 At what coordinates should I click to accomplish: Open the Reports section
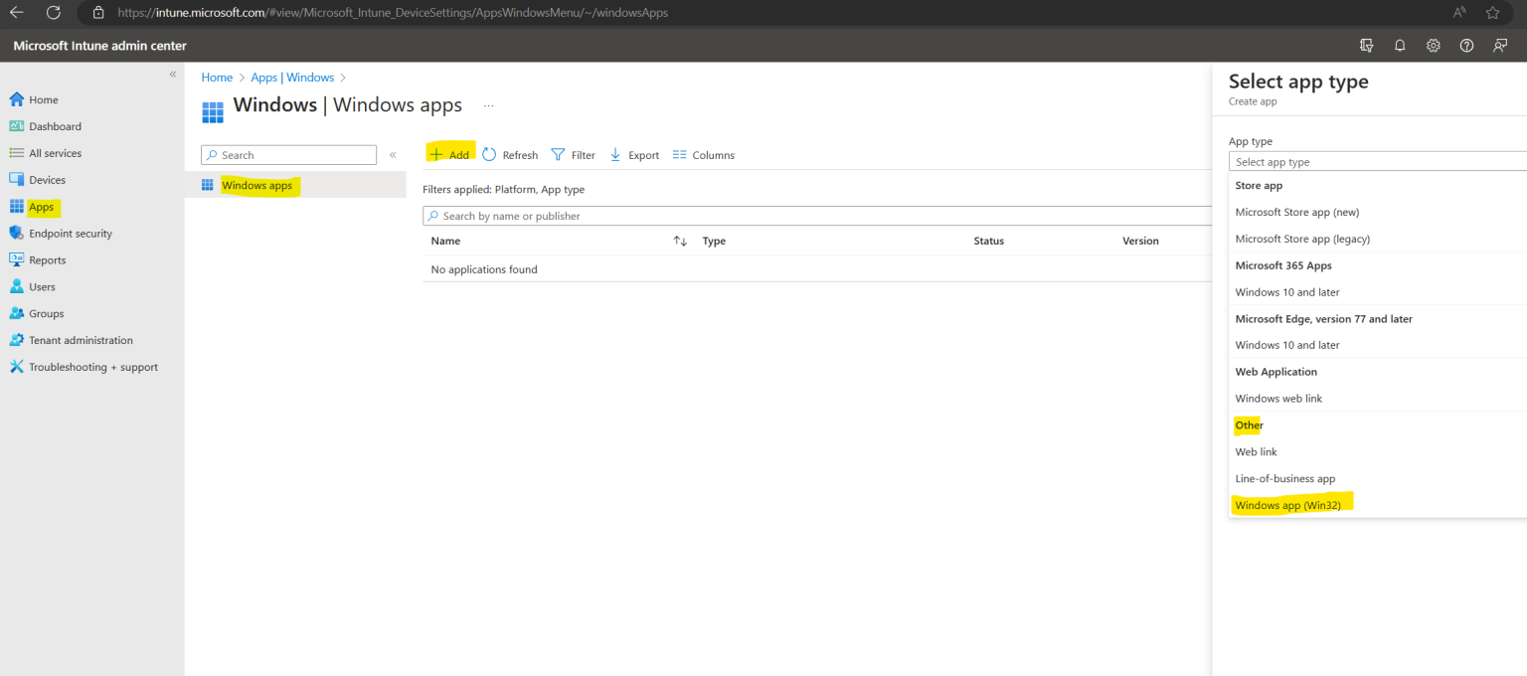point(52,259)
